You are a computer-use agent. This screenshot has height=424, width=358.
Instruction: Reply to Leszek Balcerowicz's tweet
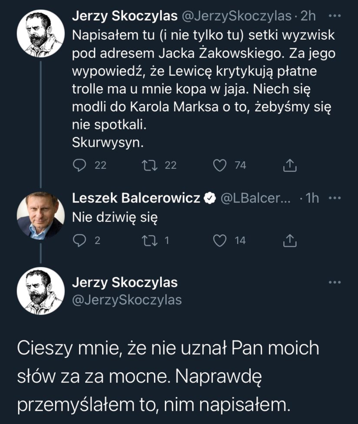pos(80,240)
